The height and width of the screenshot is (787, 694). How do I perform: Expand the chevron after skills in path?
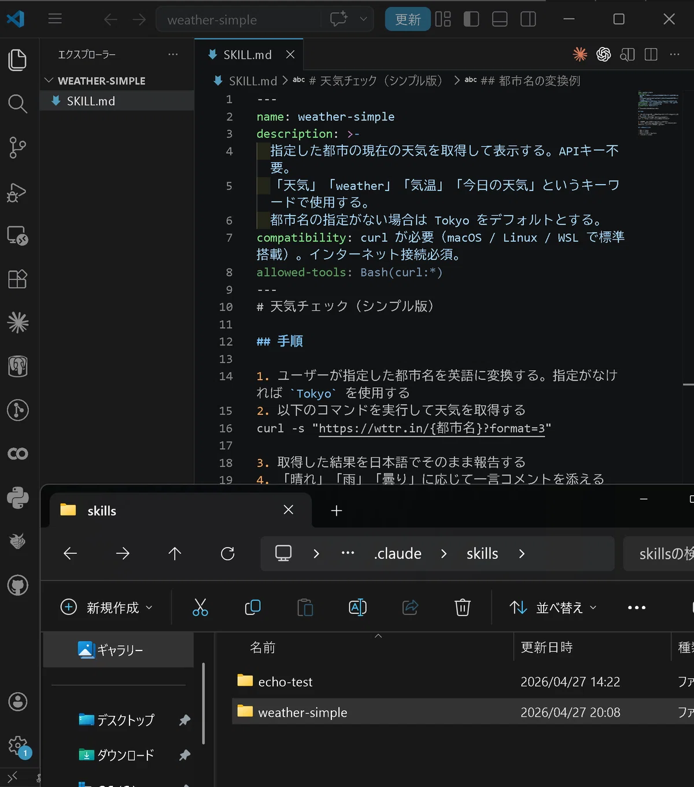[x=522, y=554]
